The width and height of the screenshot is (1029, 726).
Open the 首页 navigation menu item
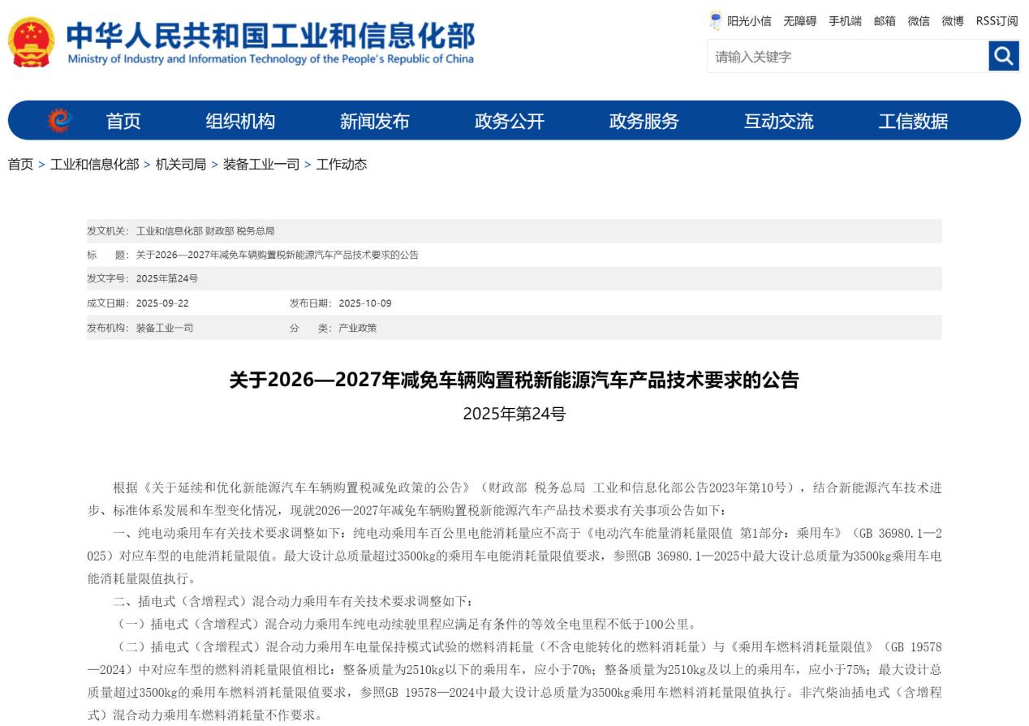coord(123,122)
